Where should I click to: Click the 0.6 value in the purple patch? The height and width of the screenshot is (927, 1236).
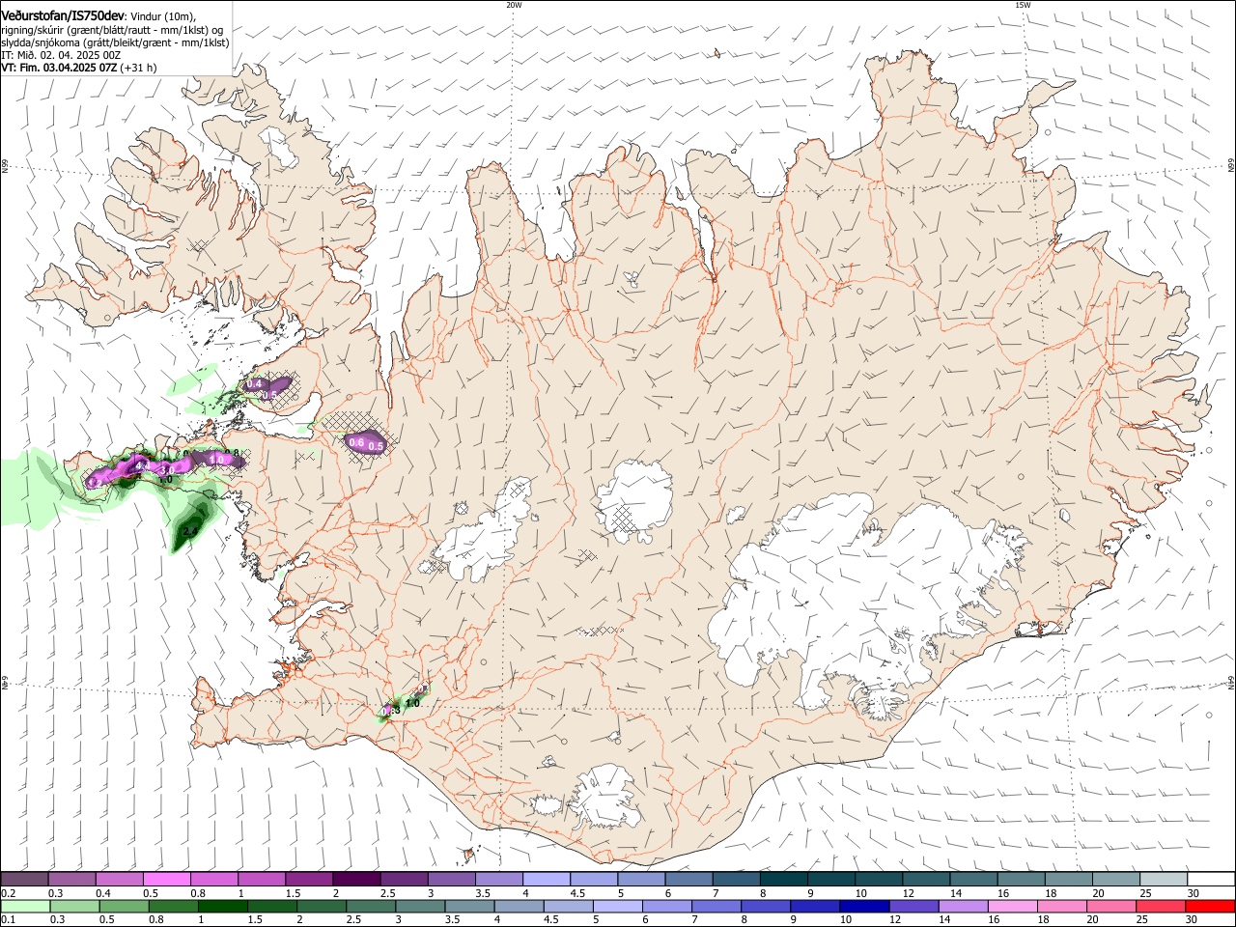point(355,442)
